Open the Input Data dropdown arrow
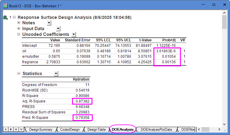The height and width of the screenshot is (135, 230). 58,29
